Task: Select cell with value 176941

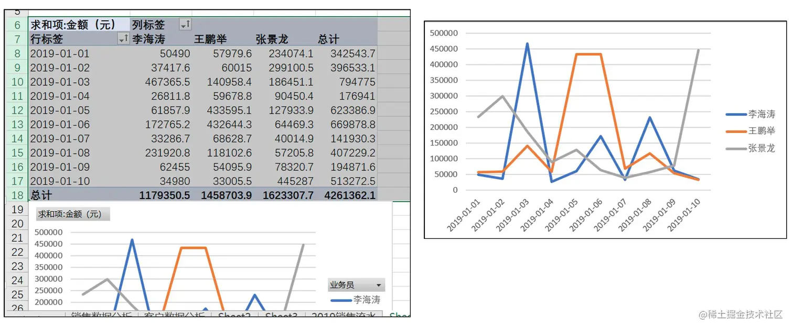Action: pos(357,96)
